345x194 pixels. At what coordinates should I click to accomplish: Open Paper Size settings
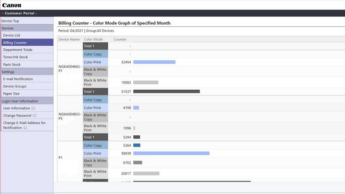click(11, 94)
